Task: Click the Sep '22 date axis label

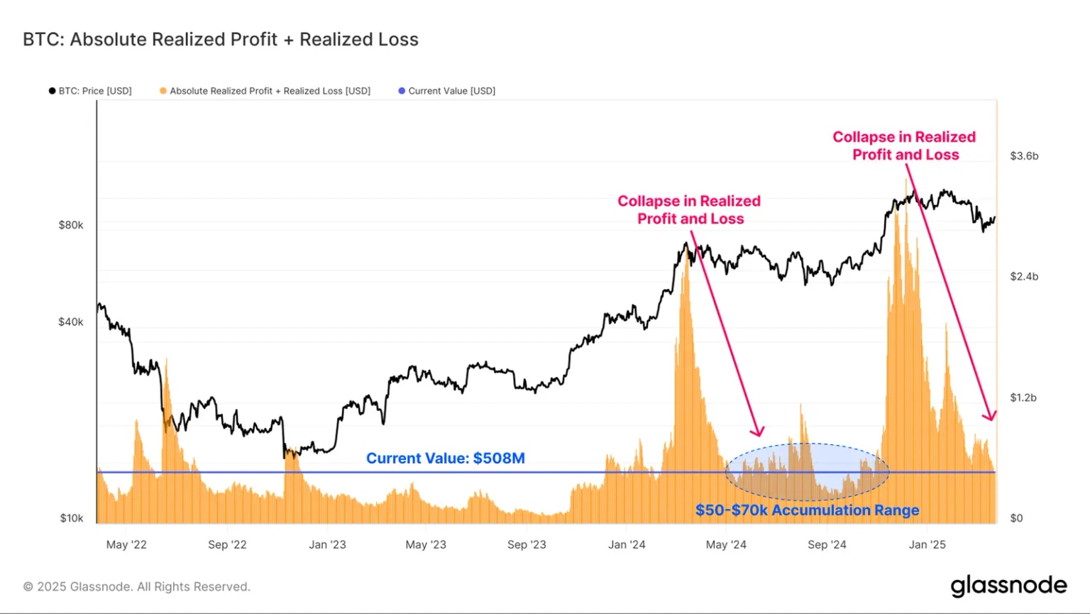Action: tap(227, 544)
